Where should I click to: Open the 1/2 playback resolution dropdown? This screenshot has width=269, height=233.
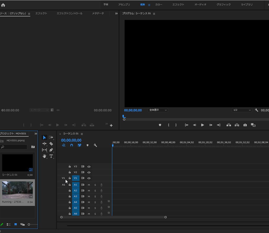tap(242, 110)
